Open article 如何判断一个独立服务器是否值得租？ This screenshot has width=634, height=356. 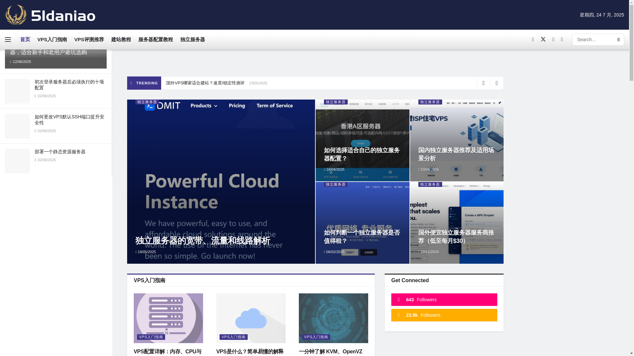(362, 237)
